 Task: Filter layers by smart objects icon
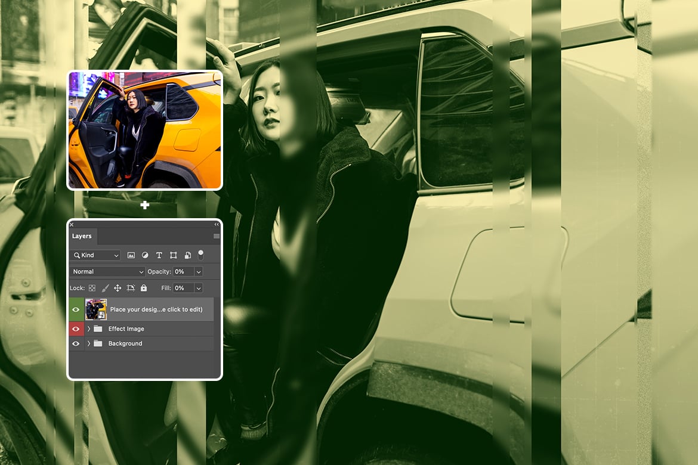point(188,255)
